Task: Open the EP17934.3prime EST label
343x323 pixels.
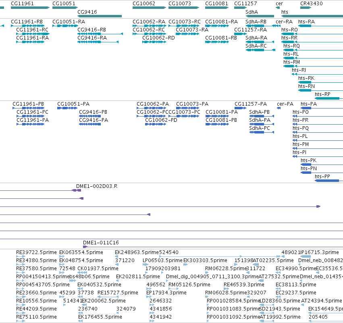Action: tap(166, 293)
